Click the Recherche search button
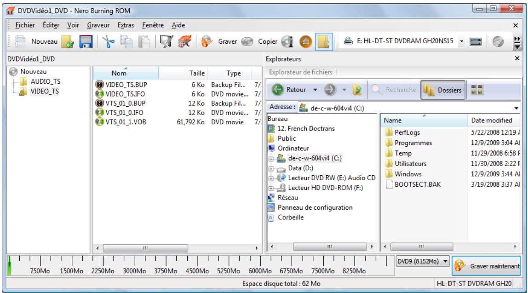 point(394,90)
